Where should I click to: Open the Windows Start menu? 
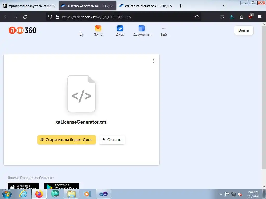coord(7,194)
